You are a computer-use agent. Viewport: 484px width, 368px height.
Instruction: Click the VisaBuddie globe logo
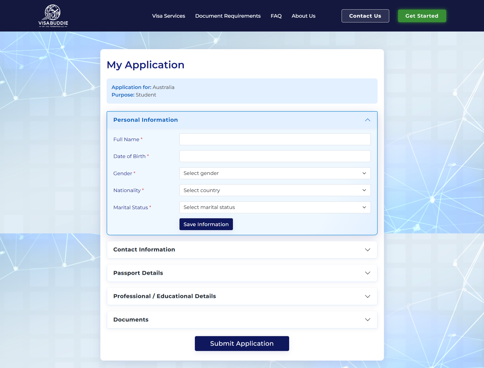pyautogui.click(x=53, y=16)
